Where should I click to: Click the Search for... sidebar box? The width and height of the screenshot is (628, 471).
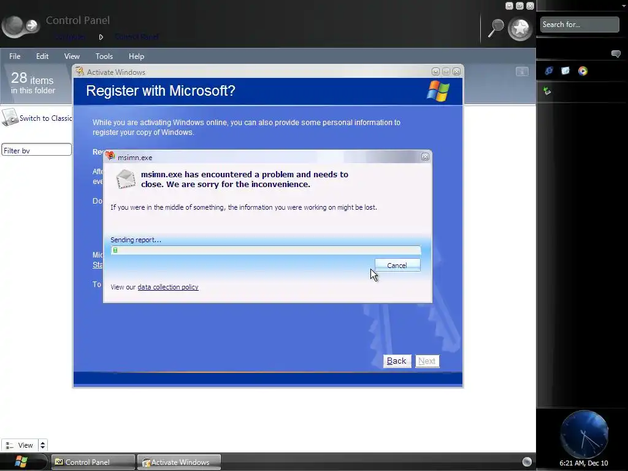(580, 25)
